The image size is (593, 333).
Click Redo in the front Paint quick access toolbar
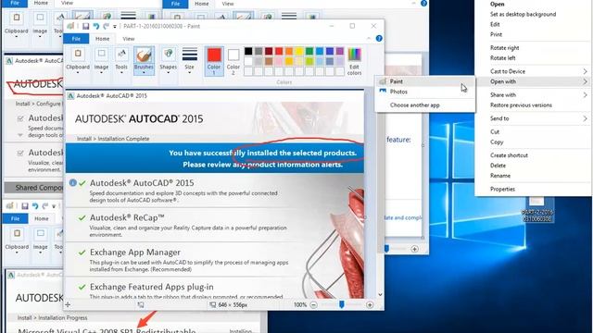[107, 26]
